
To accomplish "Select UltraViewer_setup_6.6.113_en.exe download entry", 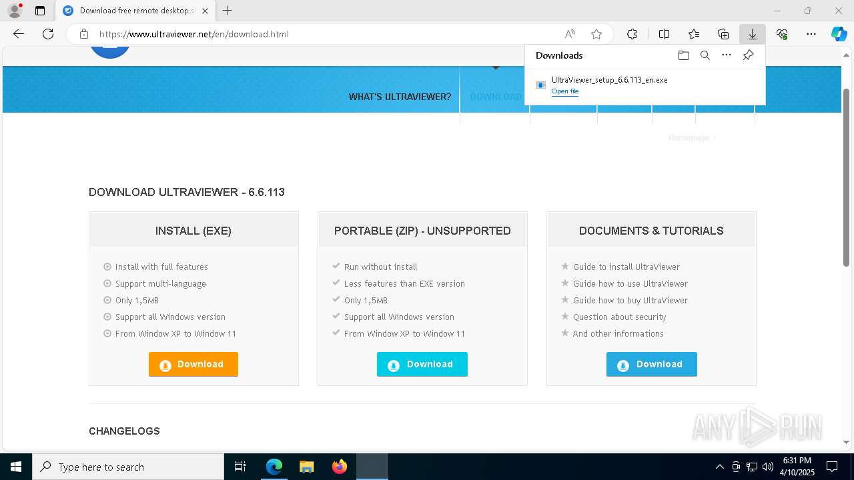I will point(645,85).
